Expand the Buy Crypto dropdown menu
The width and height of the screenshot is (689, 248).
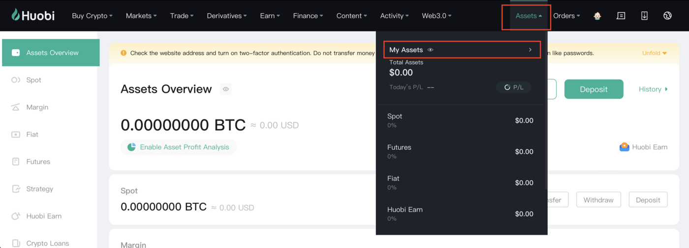tap(92, 16)
